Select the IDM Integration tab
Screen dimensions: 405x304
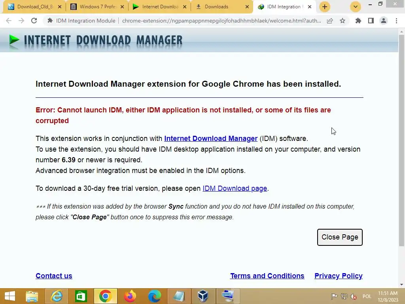(284, 7)
